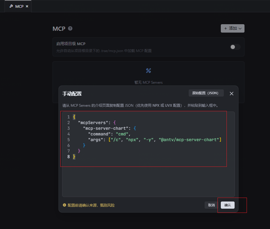
Task: Click the "cmd" value in the editor
Action: (122, 134)
